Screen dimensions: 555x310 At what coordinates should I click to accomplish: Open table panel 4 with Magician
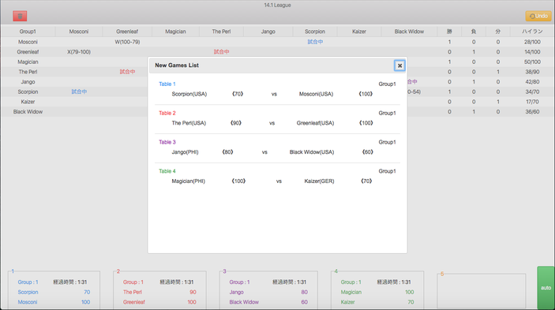point(377,289)
